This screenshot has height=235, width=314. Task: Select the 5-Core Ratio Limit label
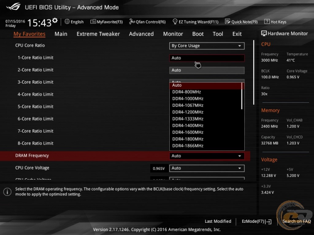pos(35,107)
